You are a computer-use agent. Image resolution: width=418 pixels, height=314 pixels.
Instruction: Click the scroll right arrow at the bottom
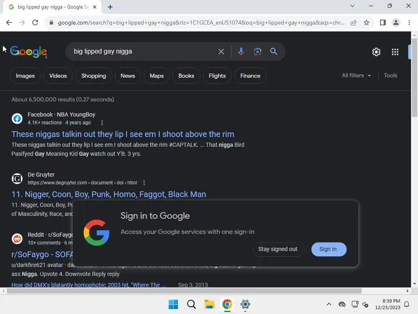tap(408, 291)
